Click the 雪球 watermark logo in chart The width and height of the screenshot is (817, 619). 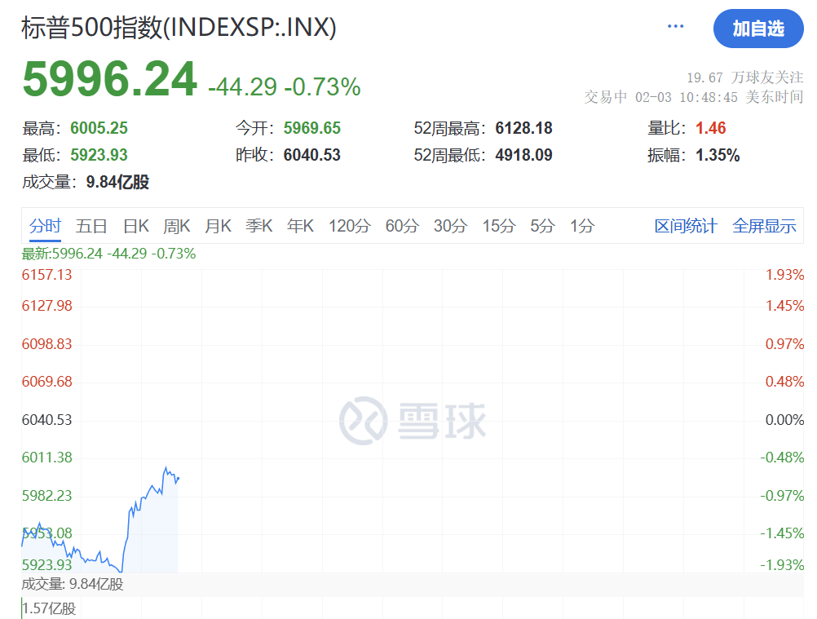pyautogui.click(x=412, y=421)
